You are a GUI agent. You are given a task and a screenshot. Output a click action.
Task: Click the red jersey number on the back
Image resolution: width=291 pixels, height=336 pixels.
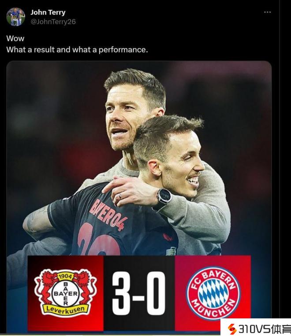tap(99, 239)
